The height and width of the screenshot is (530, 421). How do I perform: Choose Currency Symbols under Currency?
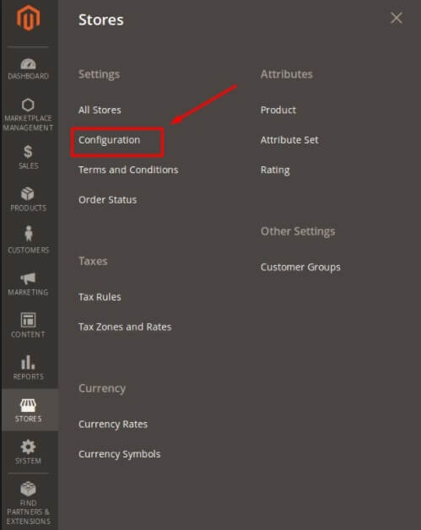pos(120,454)
